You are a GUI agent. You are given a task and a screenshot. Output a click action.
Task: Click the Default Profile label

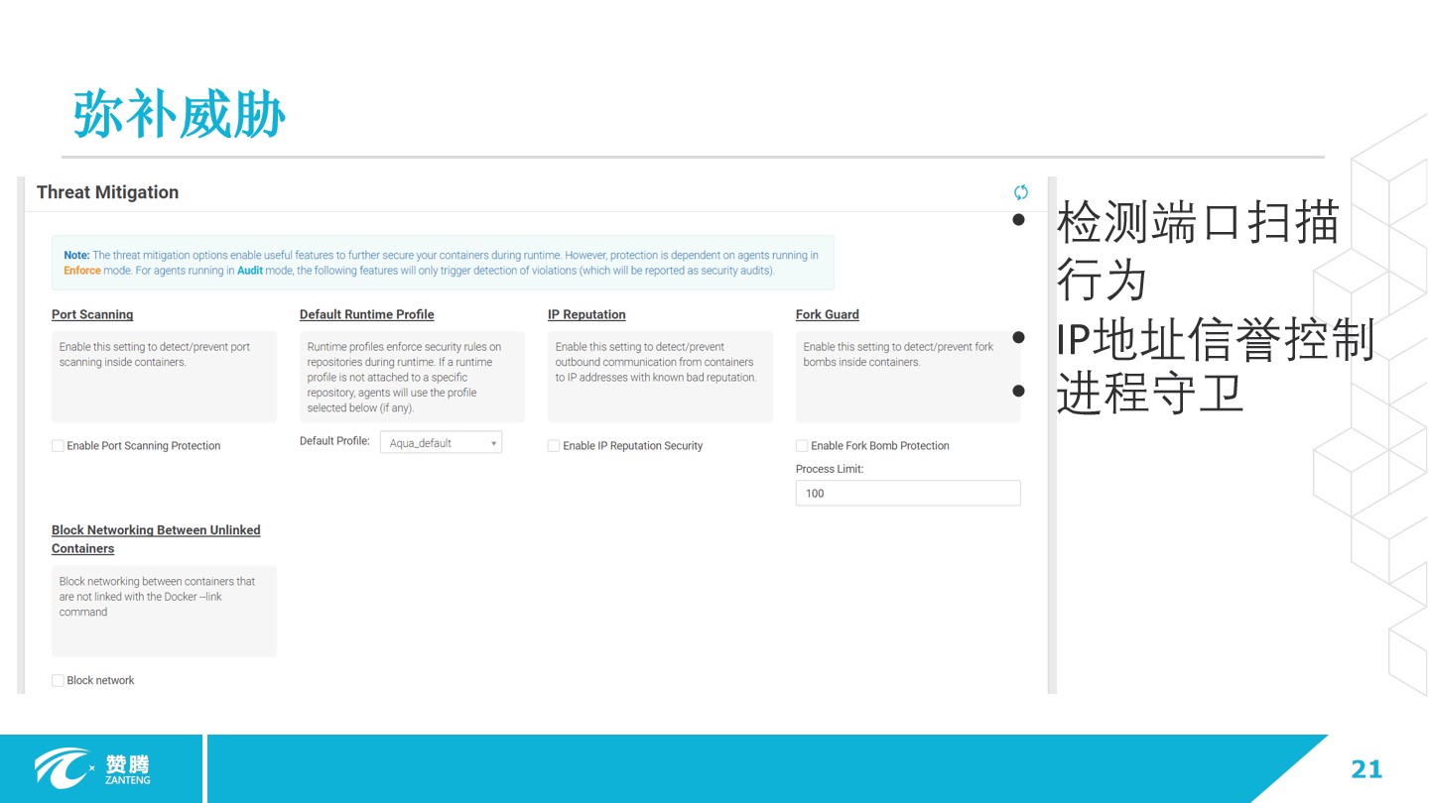334,441
